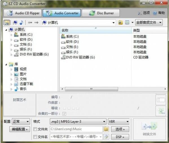The width and height of the screenshot is (169, 143).
Task: Click the music note library icon
Action: click(21, 23)
